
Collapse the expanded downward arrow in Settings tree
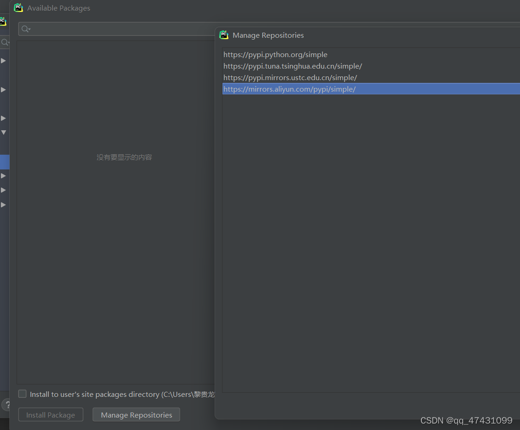4,132
